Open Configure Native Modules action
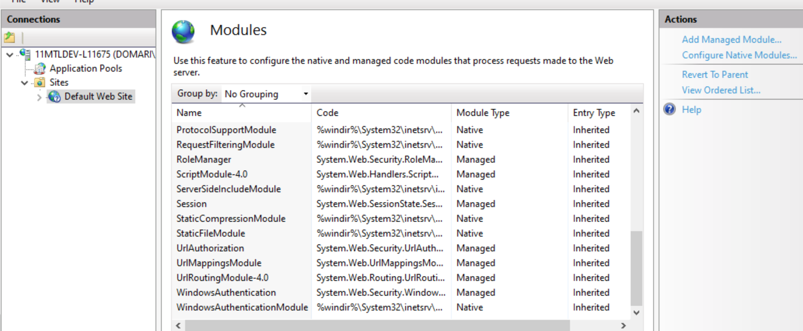This screenshot has width=803, height=331. click(739, 55)
